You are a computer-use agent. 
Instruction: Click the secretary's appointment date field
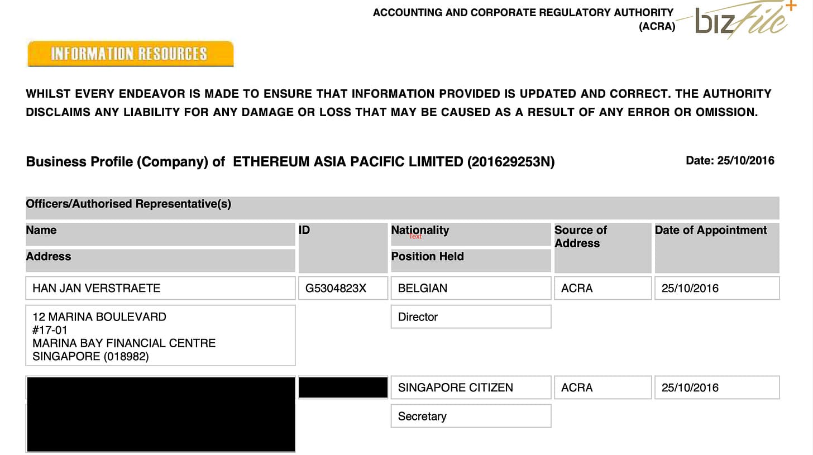(717, 387)
